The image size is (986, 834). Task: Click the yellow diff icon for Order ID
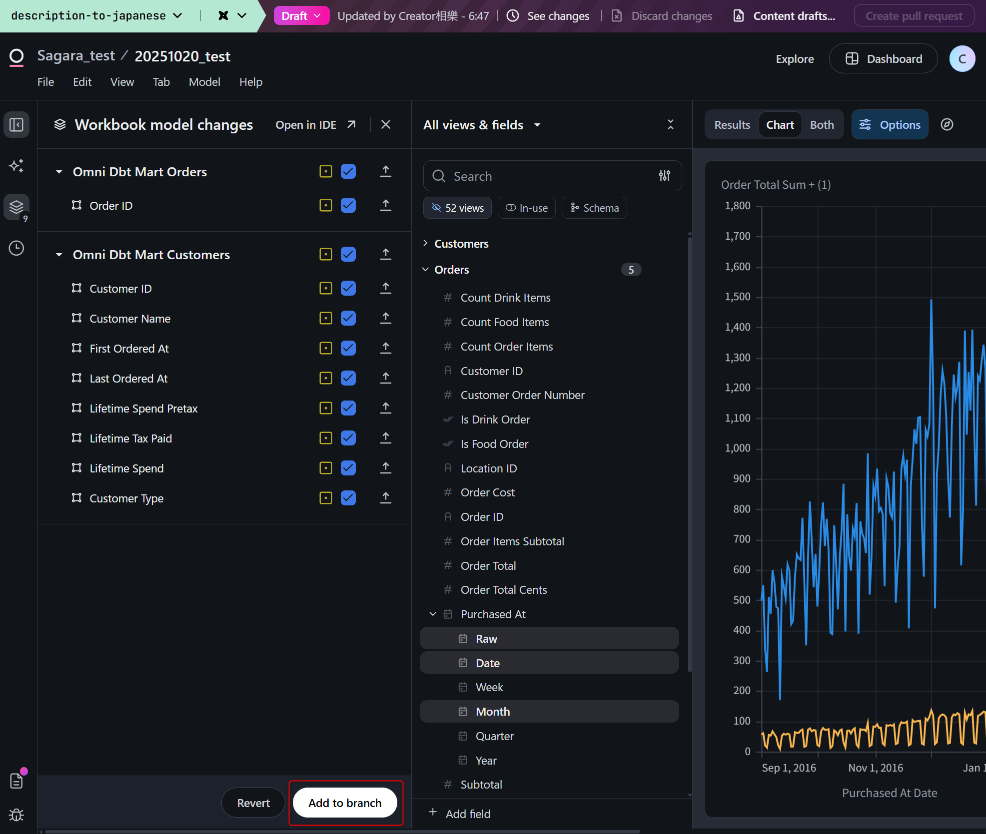325,205
